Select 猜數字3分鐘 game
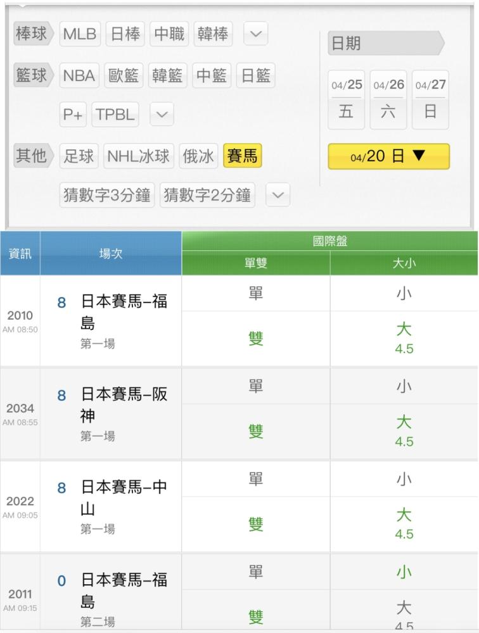479x633 pixels. click(106, 195)
